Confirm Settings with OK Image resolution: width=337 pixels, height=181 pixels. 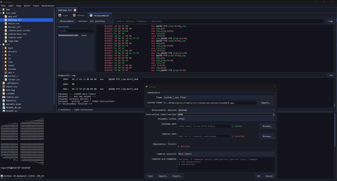(259, 176)
